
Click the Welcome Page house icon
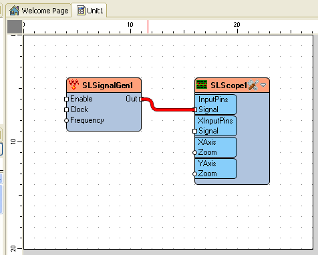pyautogui.click(x=15, y=11)
